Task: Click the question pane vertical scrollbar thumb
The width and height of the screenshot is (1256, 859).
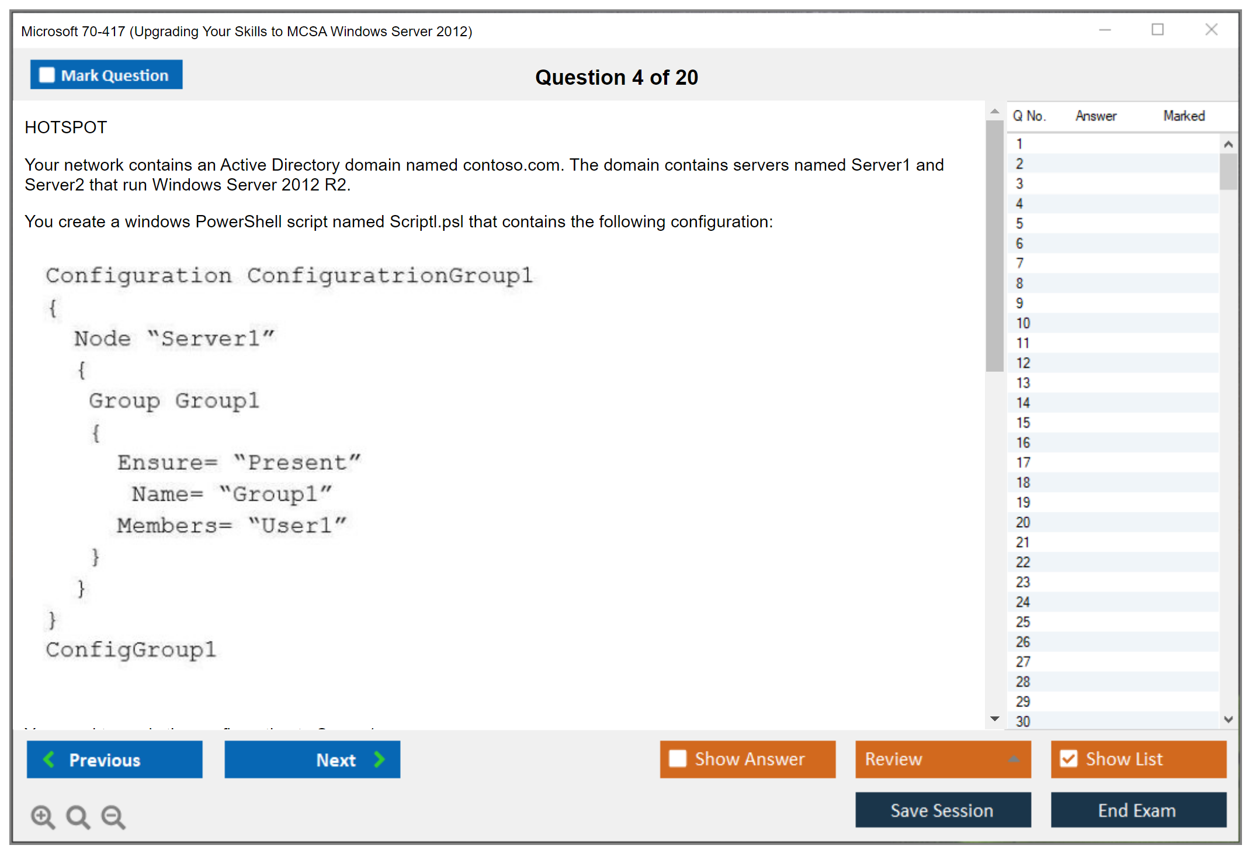Action: point(994,245)
